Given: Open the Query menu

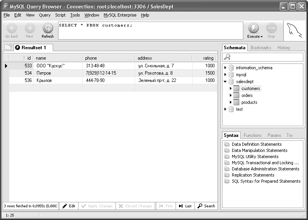Looking at the screenshot, I should click(x=45, y=15).
